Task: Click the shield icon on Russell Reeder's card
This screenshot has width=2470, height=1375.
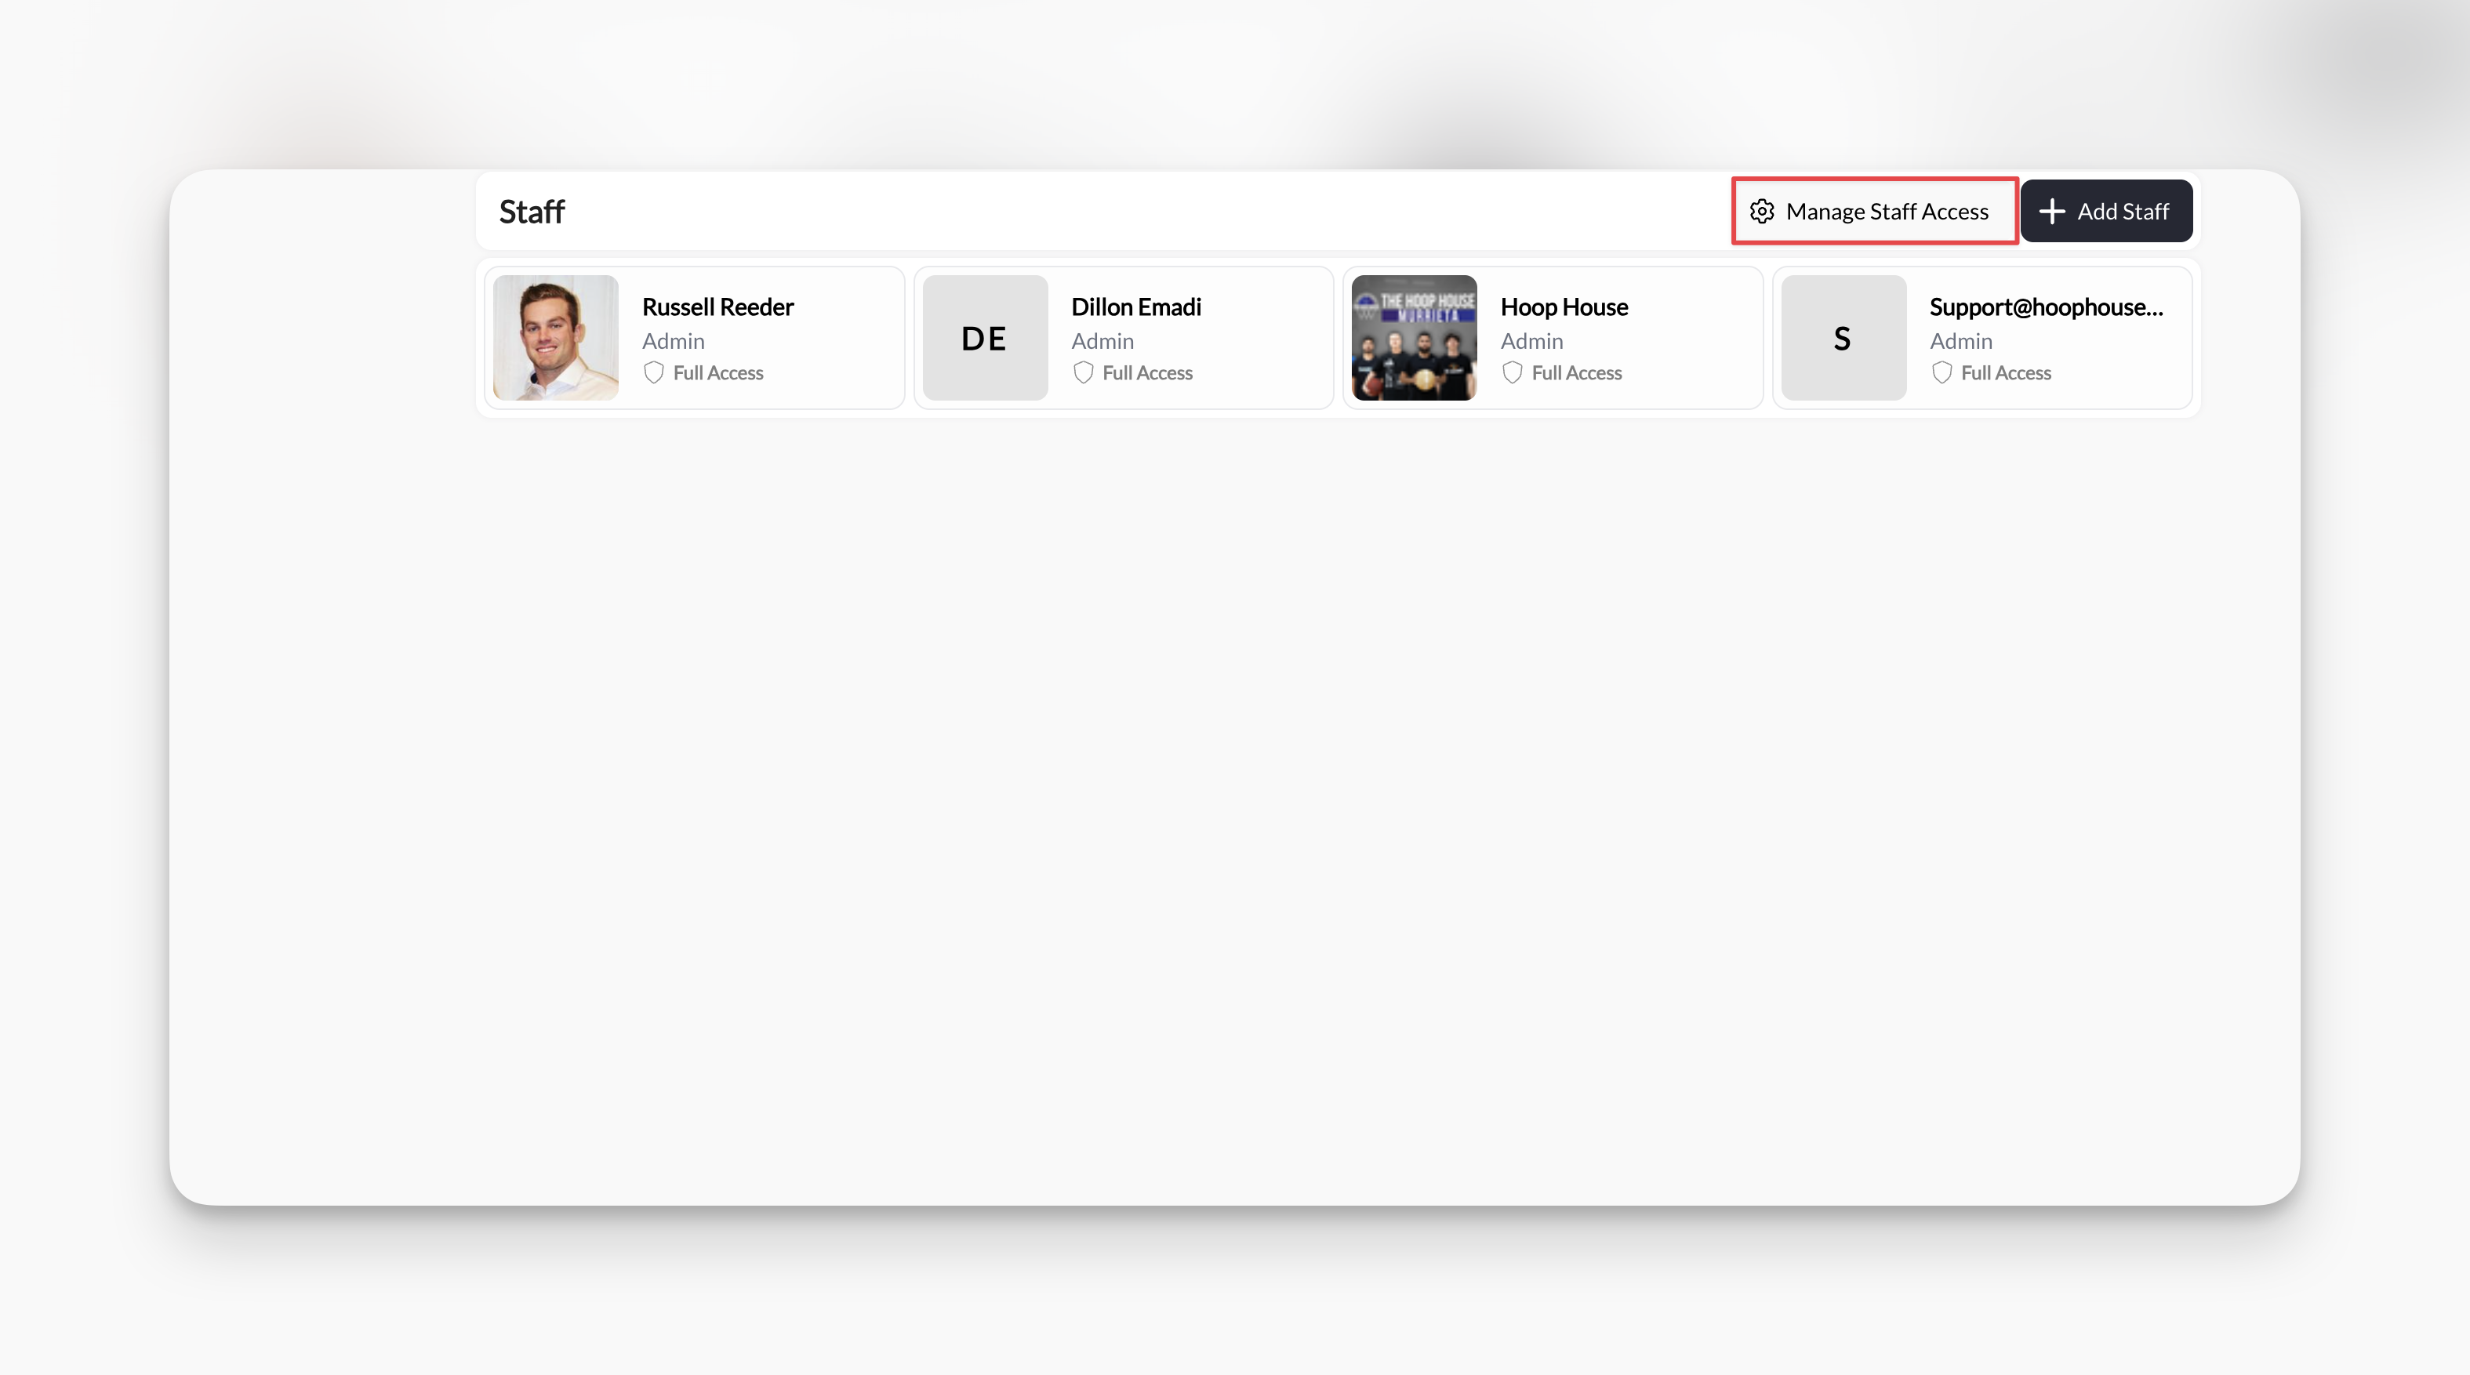Action: (654, 373)
